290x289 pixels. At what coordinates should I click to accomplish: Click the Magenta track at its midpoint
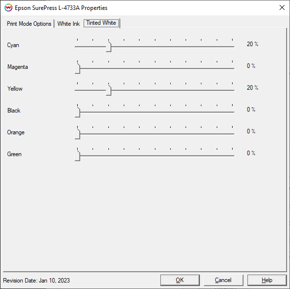[155, 68]
